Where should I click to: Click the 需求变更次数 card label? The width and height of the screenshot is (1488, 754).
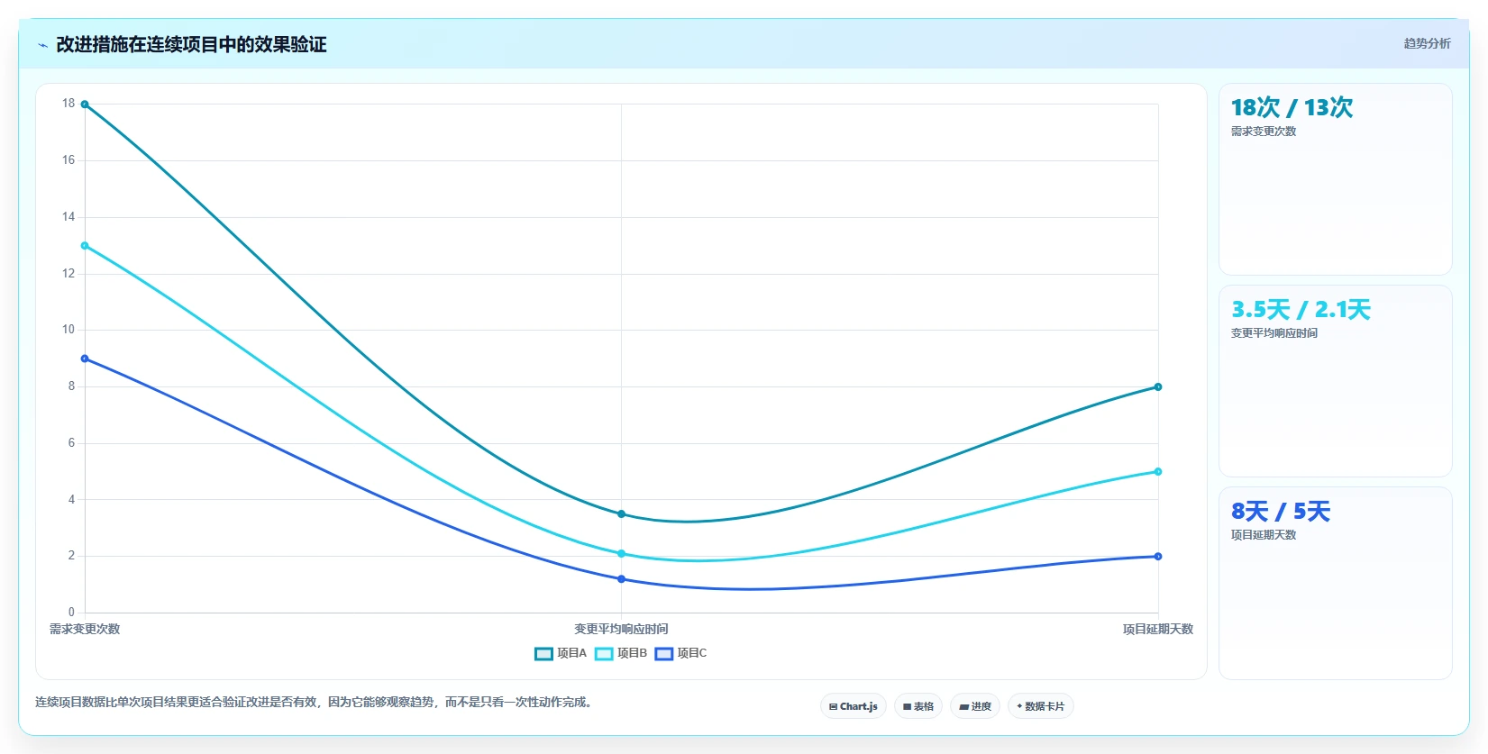[x=1264, y=132]
